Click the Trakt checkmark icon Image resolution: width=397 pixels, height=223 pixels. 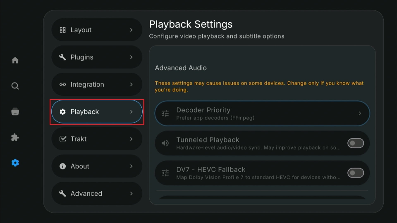63,139
